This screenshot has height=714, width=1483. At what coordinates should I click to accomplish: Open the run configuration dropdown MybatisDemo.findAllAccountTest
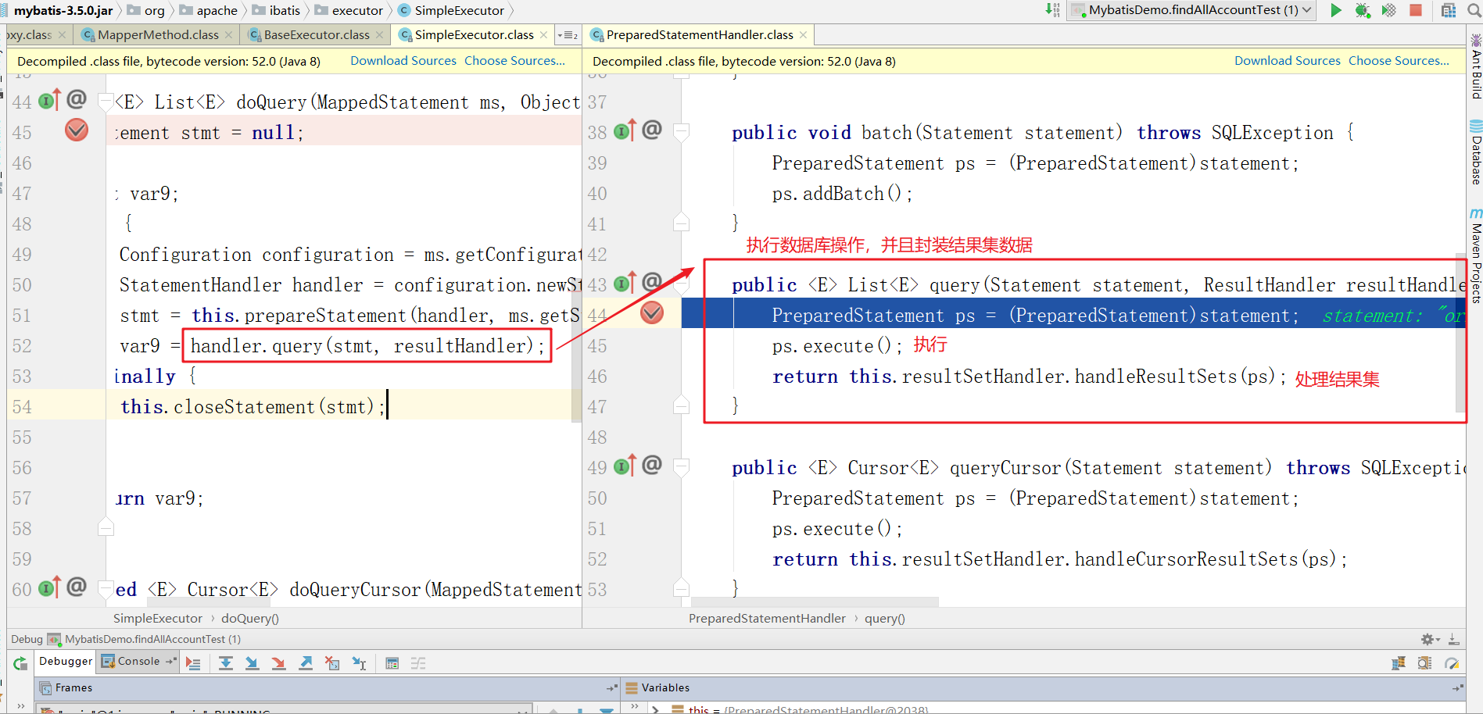click(x=1192, y=10)
